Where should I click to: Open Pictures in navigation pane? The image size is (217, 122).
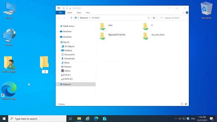66,67
